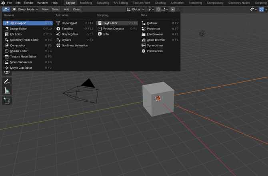Image resolution: width=268 pixels, height=176 pixels.
Task: Click the Preferences gear icon
Action: [144, 51]
